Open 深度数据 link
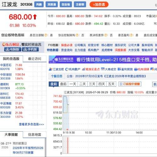 click(x=120, y=50)
